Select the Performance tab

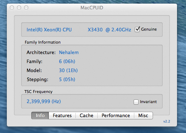pyautogui.click(x=116, y=115)
